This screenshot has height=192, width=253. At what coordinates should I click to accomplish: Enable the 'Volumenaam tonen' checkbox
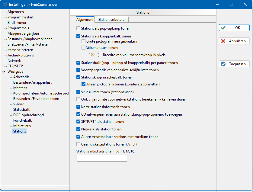tap(83, 48)
